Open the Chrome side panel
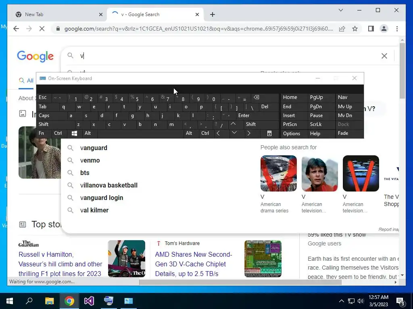The height and width of the screenshot is (309, 413). pos(371,29)
